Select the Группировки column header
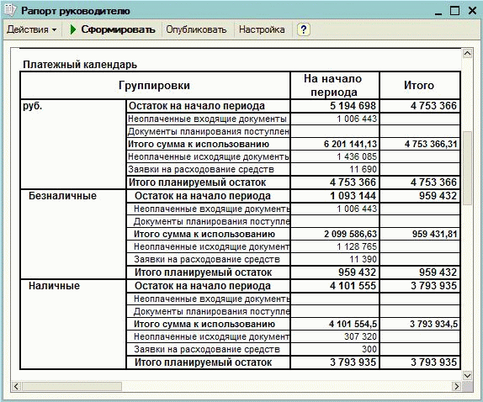Image resolution: width=483 pixels, height=402 pixels. coord(155,85)
